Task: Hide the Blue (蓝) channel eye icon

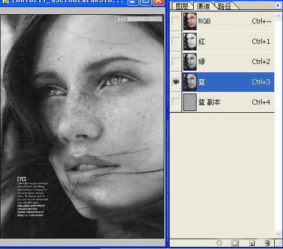Action: [176, 82]
